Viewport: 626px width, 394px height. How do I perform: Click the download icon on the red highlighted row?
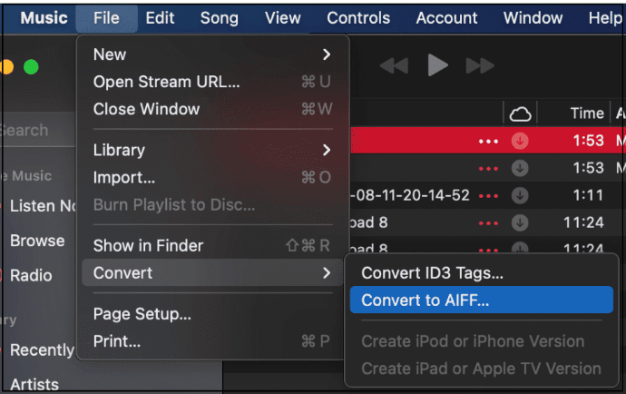tap(520, 141)
